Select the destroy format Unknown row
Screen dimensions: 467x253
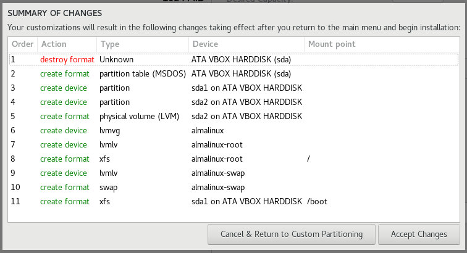pos(233,59)
